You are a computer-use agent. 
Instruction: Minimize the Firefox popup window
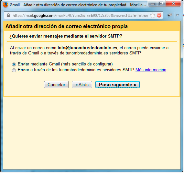(152, 4)
